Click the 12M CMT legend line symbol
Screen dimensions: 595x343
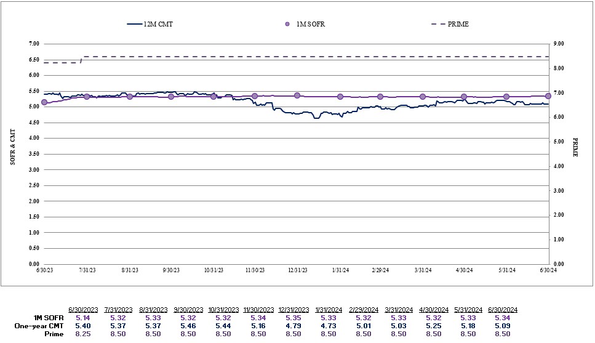click(x=134, y=24)
